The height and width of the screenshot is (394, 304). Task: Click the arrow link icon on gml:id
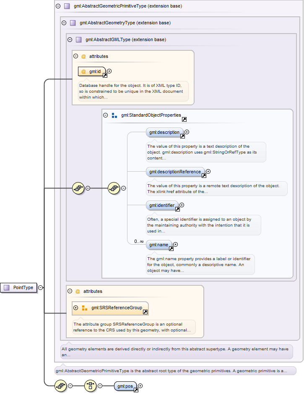click(x=105, y=76)
